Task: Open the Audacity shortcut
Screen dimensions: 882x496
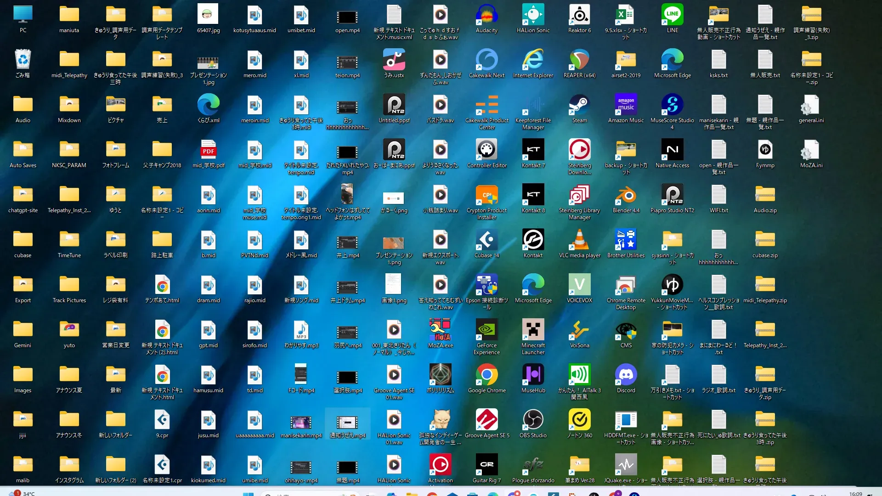Action: [x=486, y=15]
